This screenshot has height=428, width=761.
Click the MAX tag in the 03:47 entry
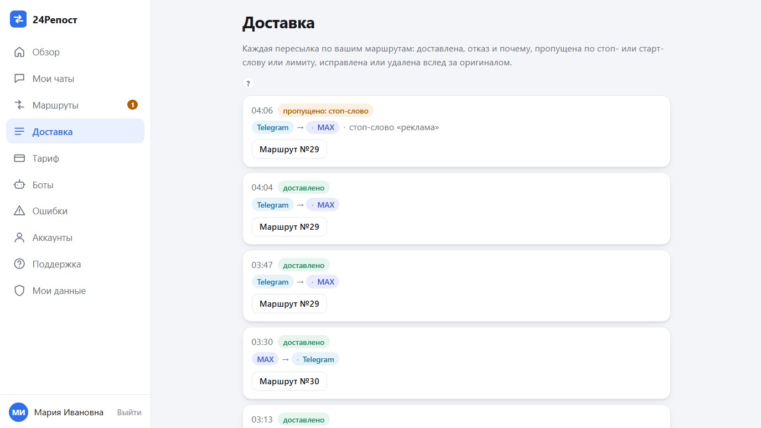pos(323,282)
